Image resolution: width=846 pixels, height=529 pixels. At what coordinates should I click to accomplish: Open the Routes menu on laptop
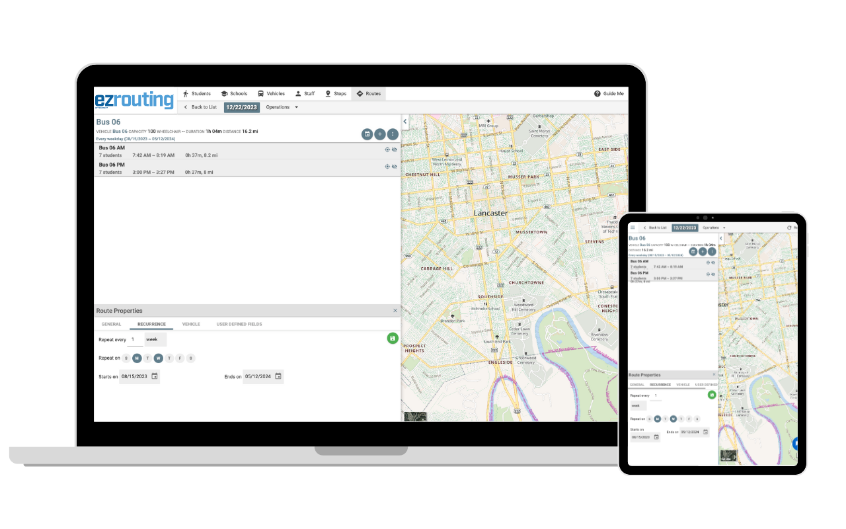pyautogui.click(x=369, y=94)
